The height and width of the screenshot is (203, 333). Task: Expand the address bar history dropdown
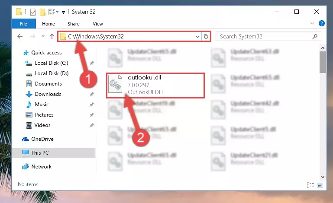tap(197, 36)
